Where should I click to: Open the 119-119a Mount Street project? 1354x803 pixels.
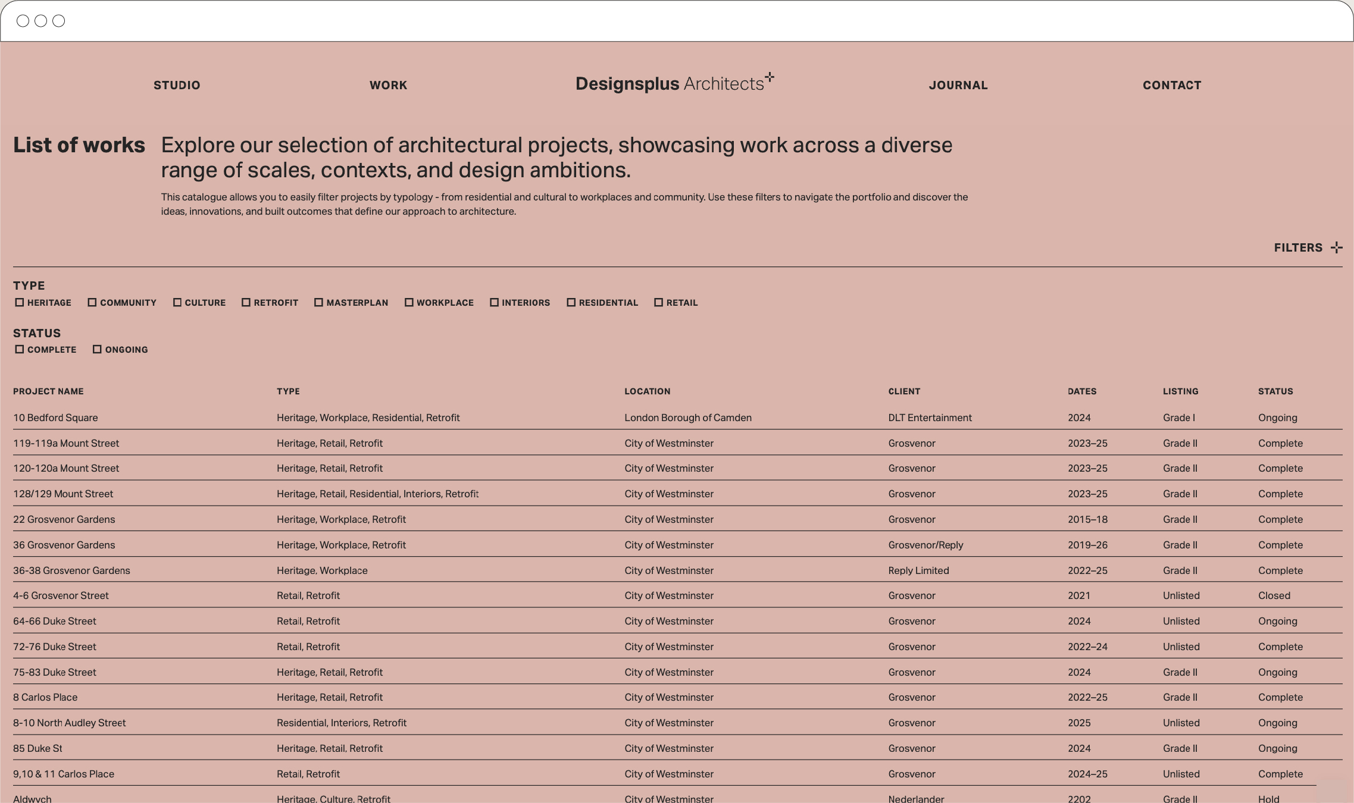pyautogui.click(x=66, y=443)
